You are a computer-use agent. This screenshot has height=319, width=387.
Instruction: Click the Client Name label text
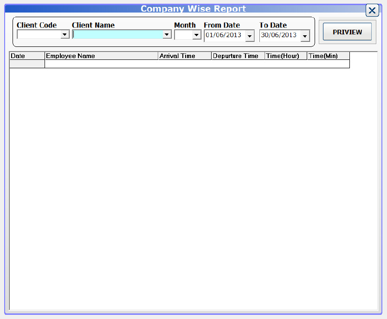click(94, 25)
